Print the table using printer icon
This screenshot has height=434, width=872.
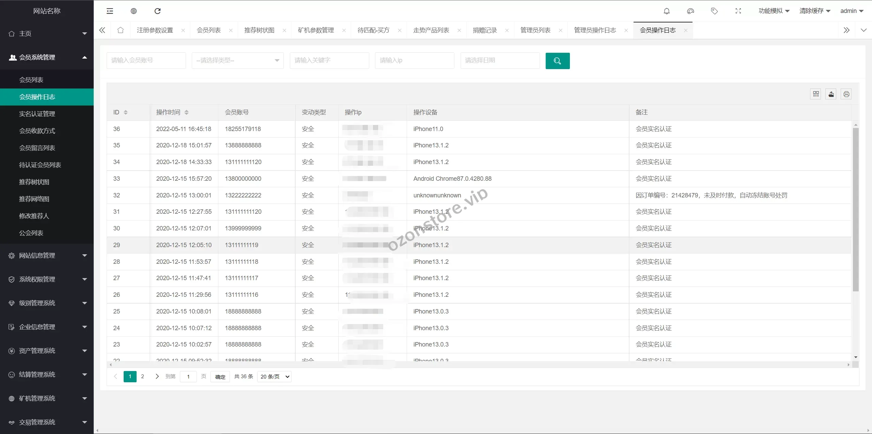click(x=846, y=94)
